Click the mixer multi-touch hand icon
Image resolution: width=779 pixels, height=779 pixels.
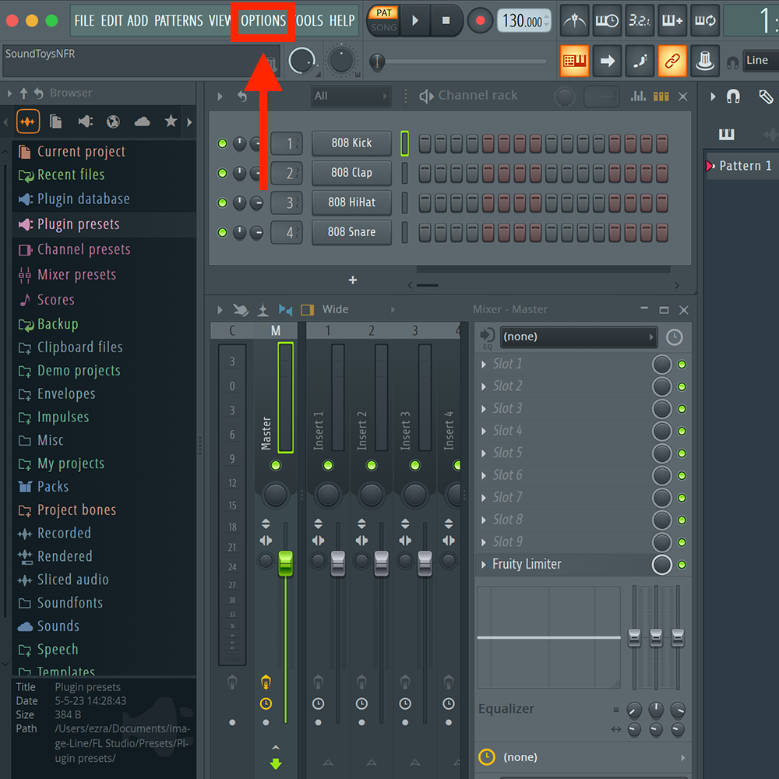pyautogui.click(x=241, y=311)
